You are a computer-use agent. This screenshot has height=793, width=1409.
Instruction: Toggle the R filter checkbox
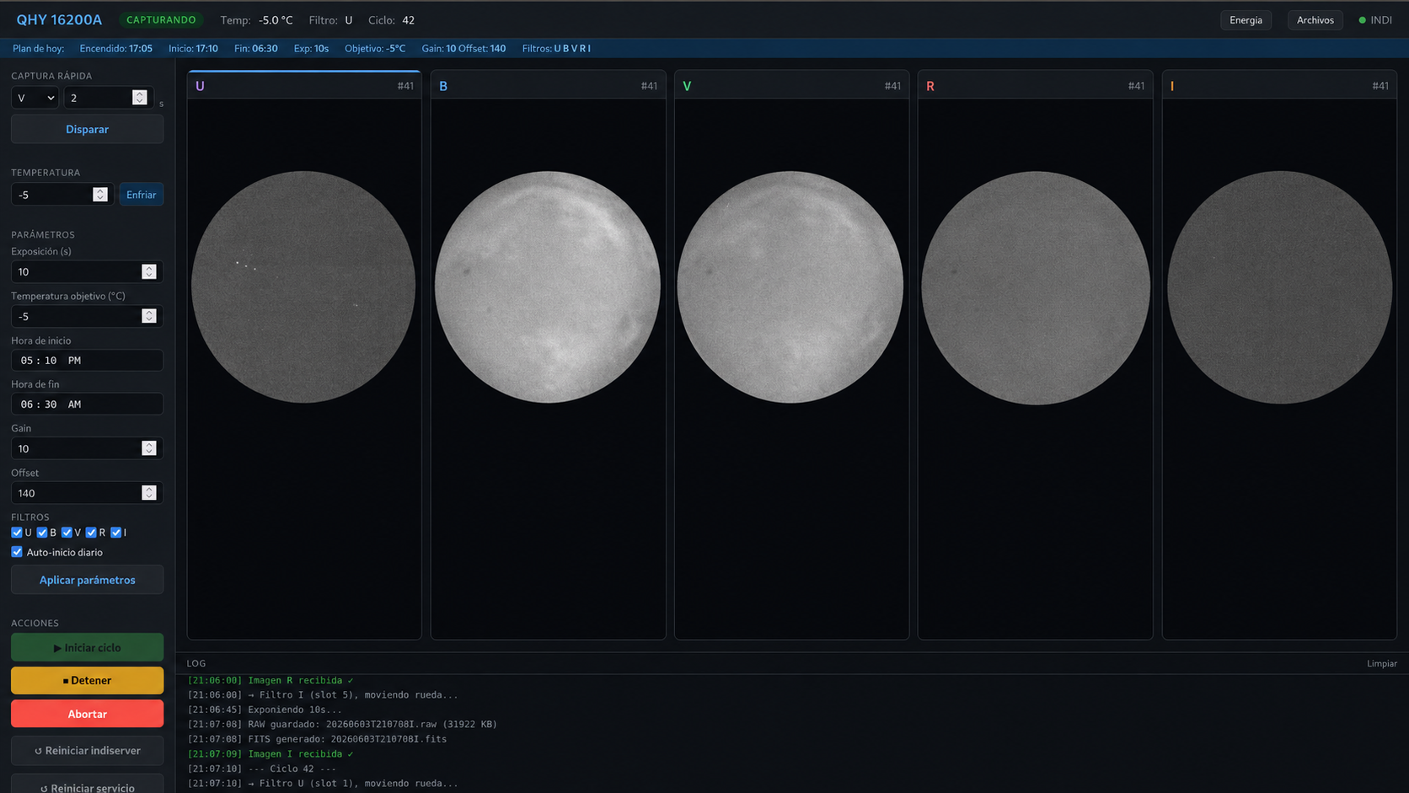tap(91, 533)
